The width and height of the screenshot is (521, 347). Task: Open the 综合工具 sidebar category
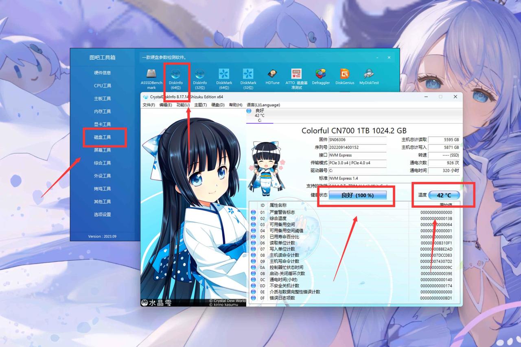coord(102,163)
